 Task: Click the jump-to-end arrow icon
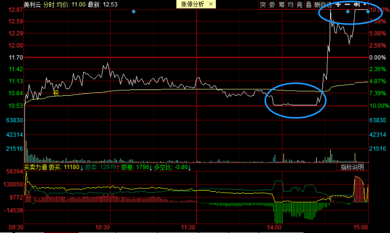click(x=356, y=5)
